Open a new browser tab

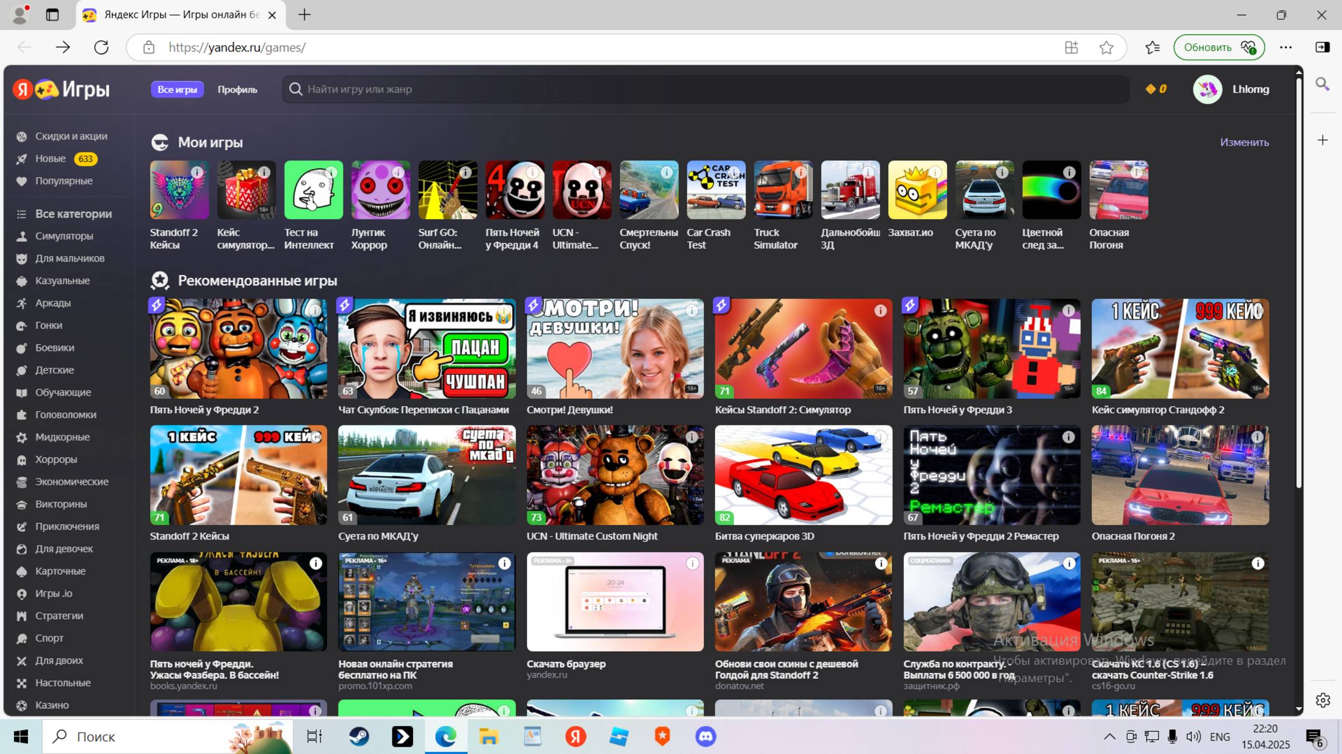[304, 15]
